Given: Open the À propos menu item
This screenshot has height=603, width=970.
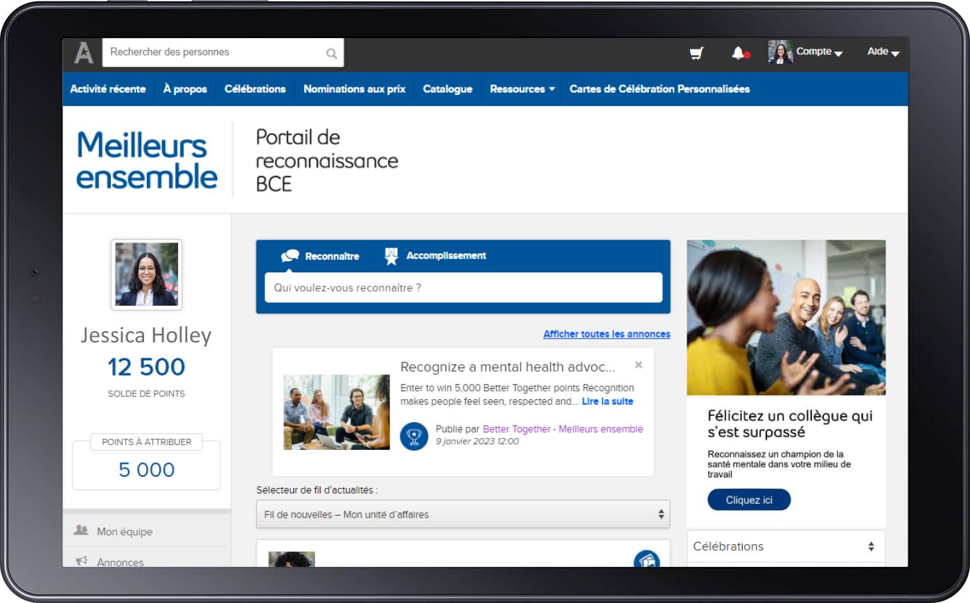Looking at the screenshot, I should [185, 89].
